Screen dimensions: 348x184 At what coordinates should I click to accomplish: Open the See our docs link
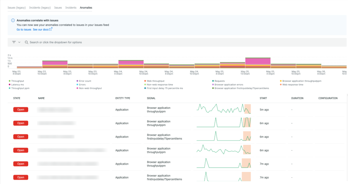[41, 29]
